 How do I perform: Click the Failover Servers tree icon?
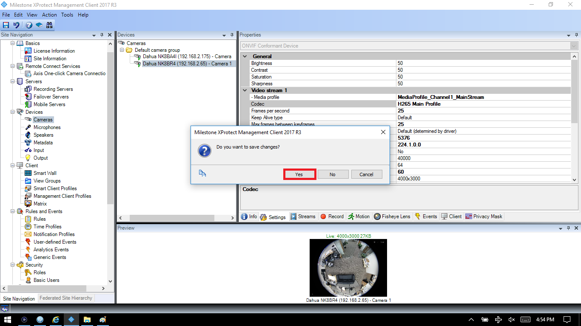pos(28,97)
